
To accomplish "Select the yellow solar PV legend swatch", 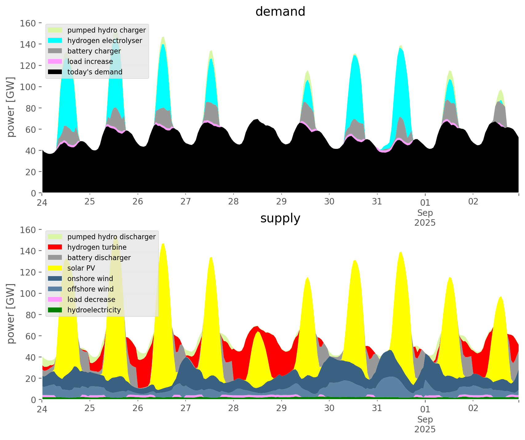I will (55, 268).
